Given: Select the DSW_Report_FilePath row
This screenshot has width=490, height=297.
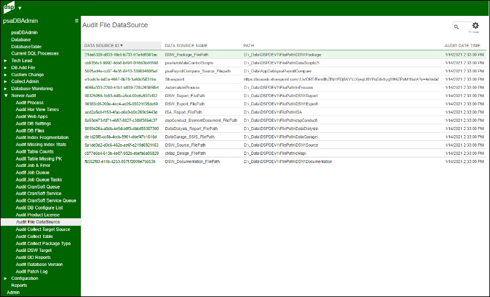Looking at the screenshot, I should pyautogui.click(x=284, y=96).
